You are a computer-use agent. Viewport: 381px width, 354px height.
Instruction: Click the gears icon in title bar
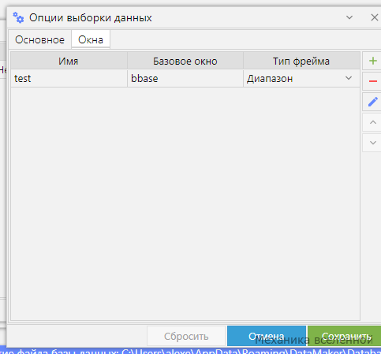click(18, 17)
